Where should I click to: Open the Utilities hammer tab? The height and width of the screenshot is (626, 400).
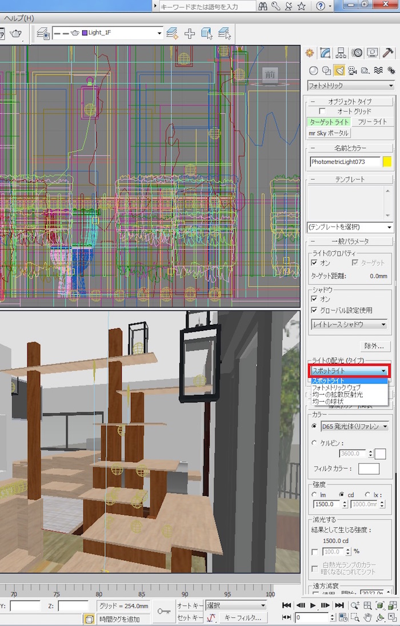(388, 53)
